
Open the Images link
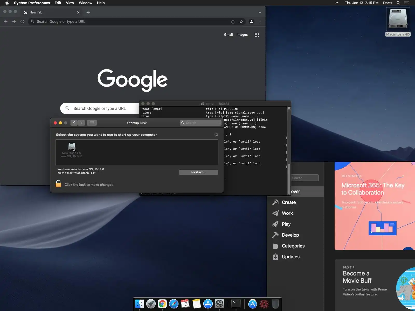(242, 35)
